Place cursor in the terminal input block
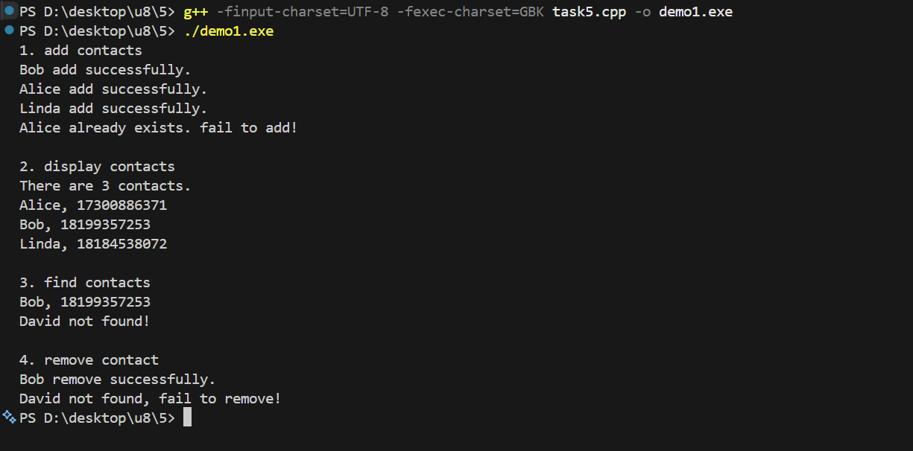Screen dimensions: 913x451 click(x=187, y=418)
